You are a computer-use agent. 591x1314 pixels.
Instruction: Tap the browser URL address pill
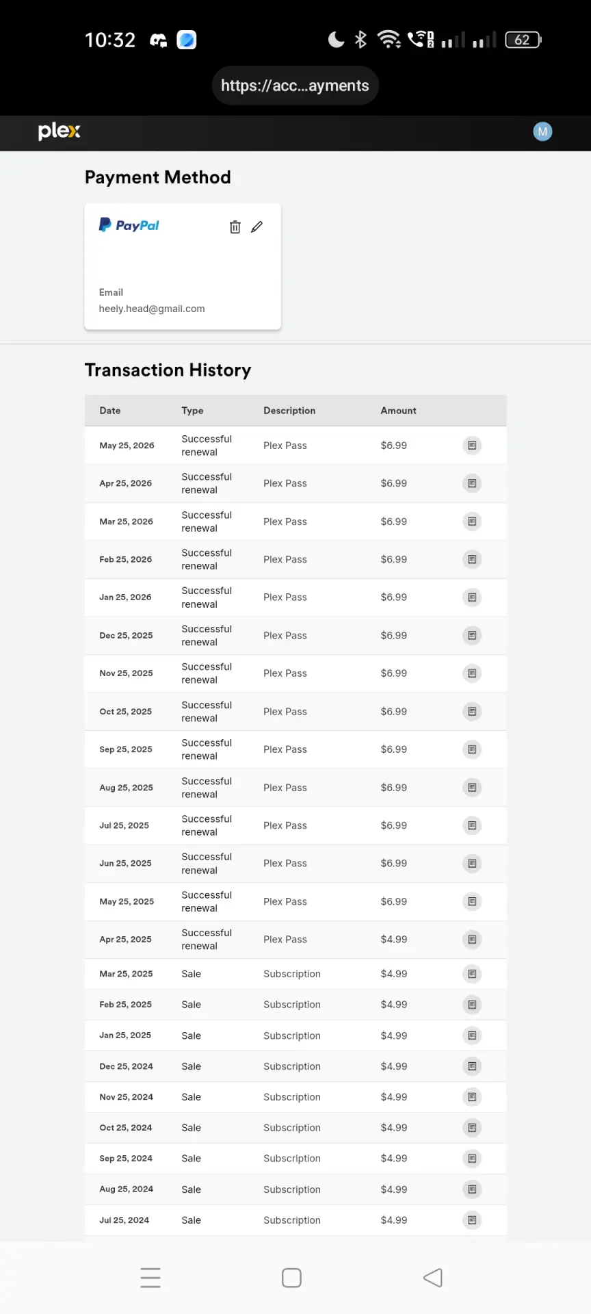coord(295,86)
